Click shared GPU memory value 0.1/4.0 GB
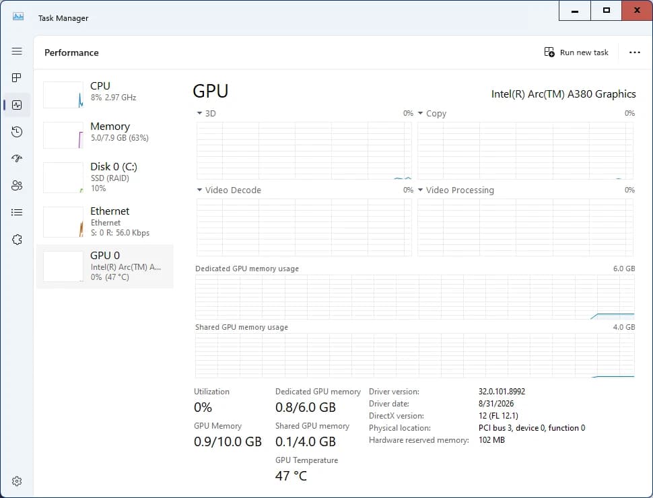653x498 pixels. 305,441
